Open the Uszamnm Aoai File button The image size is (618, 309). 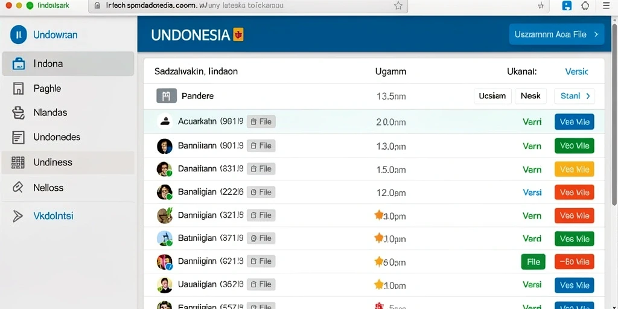tap(556, 34)
